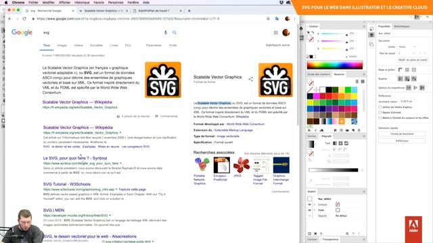The height and width of the screenshot is (243, 433).
Task: Click the Google search magnifier icon
Action: [x=175, y=32]
